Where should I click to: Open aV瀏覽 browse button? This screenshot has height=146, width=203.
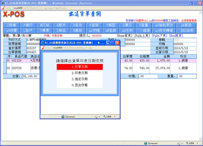tap(13, 31)
